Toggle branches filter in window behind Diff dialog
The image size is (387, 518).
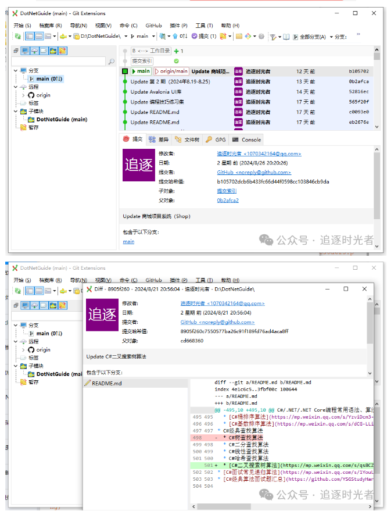tap(25, 306)
